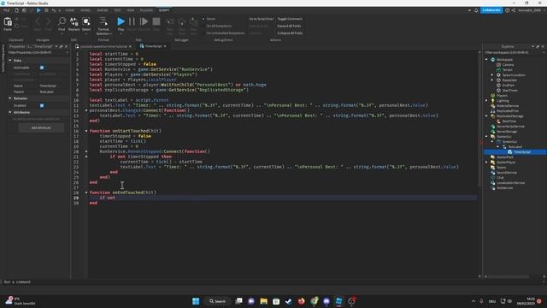Open the MODEL ribbon tab
The width and height of the screenshot is (547, 308).
85,10
